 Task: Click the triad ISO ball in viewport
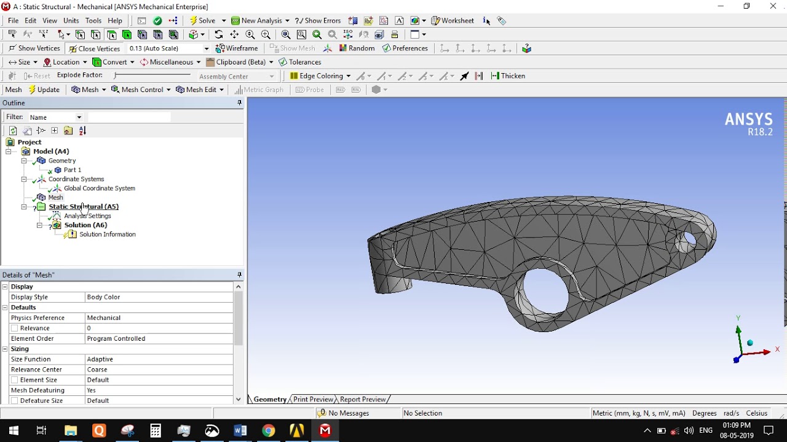(x=750, y=343)
